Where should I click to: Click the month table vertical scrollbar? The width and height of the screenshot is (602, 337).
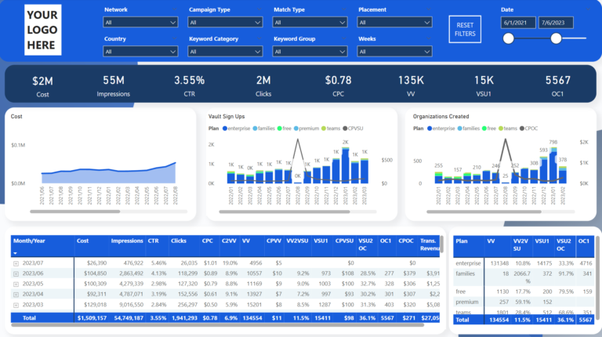[x=442, y=244]
